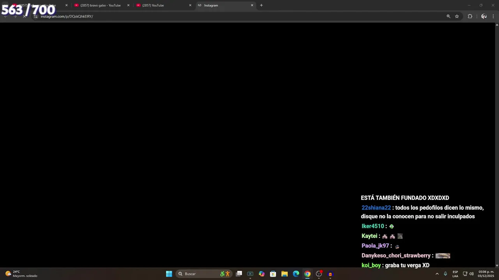Open the Xbox Game Bar taskbar icon

(x=250, y=274)
